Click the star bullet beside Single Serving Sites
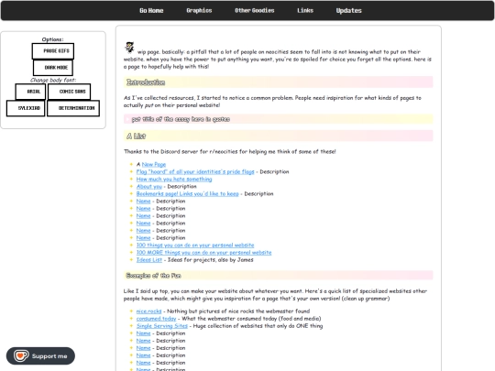Screen dimensions: 495x371 click(131, 325)
